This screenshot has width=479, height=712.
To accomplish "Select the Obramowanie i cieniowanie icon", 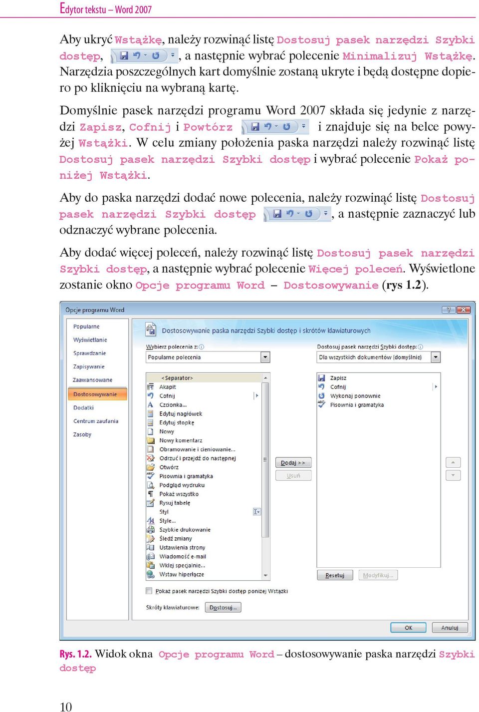I will [150, 449].
